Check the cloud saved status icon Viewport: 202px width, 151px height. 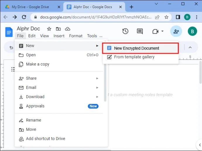68,29
